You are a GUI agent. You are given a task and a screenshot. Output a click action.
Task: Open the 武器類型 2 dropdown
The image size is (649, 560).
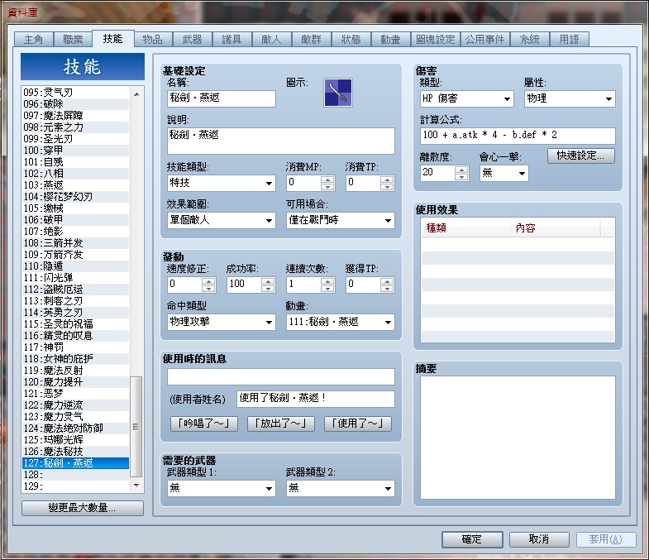click(341, 488)
